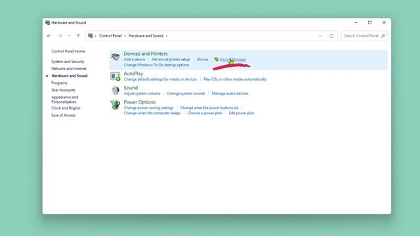Click Change system sounds
420x236 pixels.
pos(186,93)
